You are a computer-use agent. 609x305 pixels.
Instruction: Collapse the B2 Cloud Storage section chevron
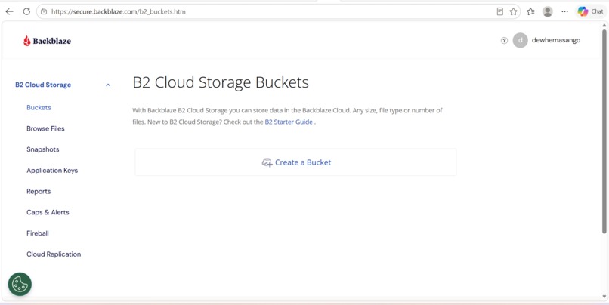coord(108,85)
